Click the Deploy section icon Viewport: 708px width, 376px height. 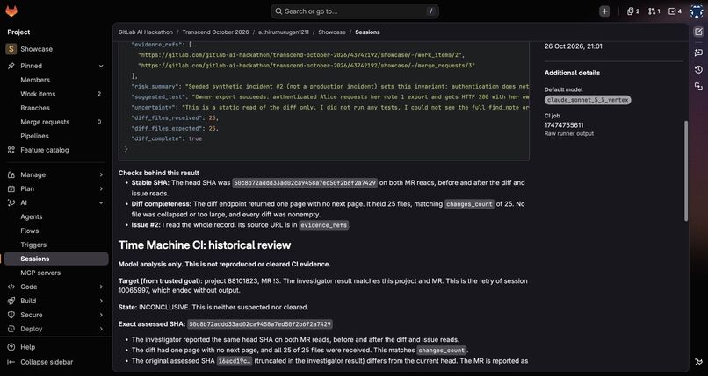tap(11, 329)
